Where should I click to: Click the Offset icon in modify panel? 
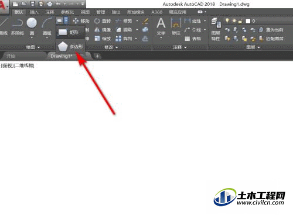pyautogui.click(x=145, y=39)
